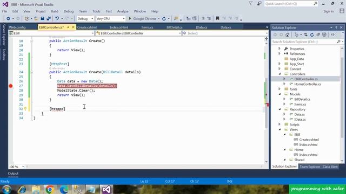
Task: Click the browser Refresh icon in the toolbar
Action: point(164,19)
